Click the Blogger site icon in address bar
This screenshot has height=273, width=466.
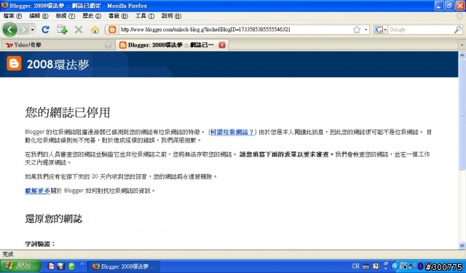[112, 29]
